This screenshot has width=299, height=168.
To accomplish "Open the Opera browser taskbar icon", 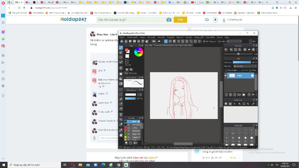I will (73, 165).
